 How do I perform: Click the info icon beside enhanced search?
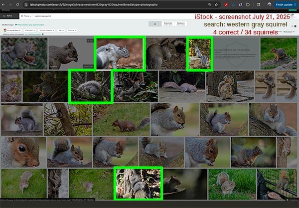coord(43,34)
